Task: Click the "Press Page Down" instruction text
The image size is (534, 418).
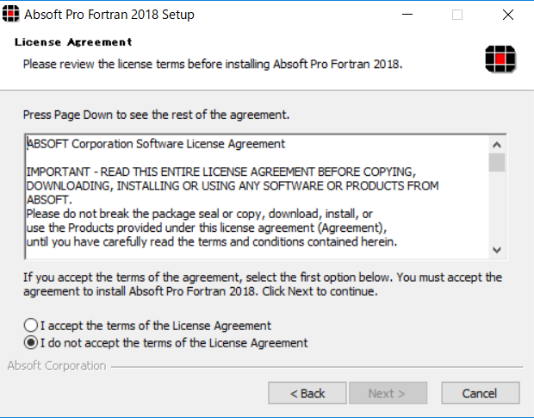Action: (x=156, y=115)
